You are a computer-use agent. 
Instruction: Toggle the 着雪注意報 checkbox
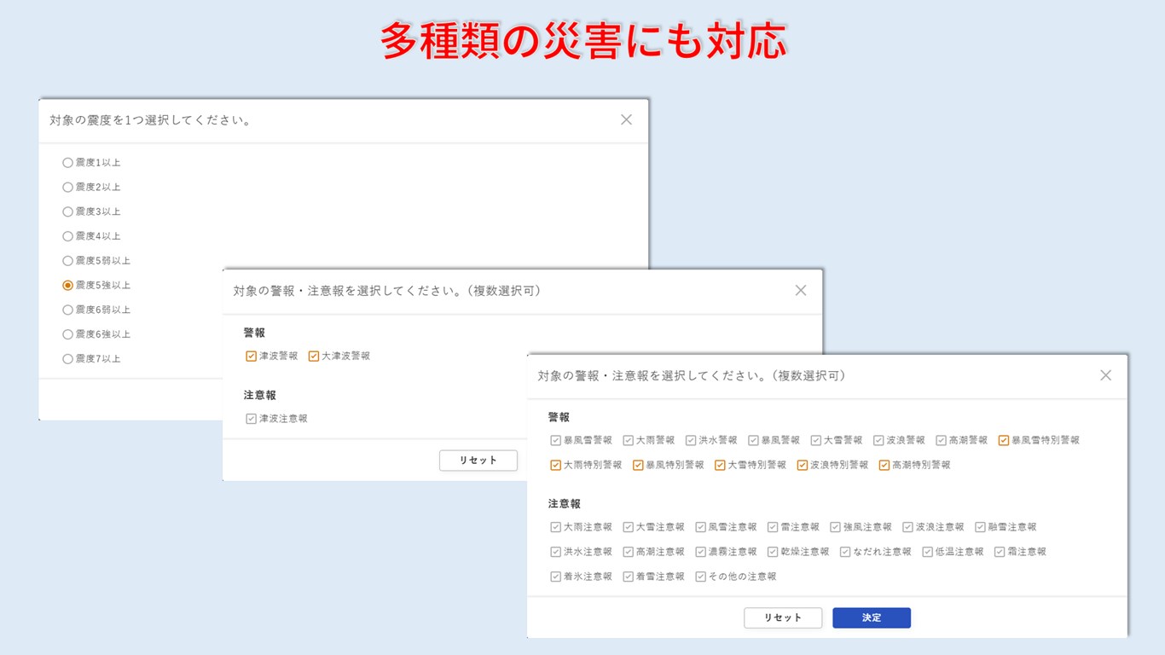tap(628, 577)
